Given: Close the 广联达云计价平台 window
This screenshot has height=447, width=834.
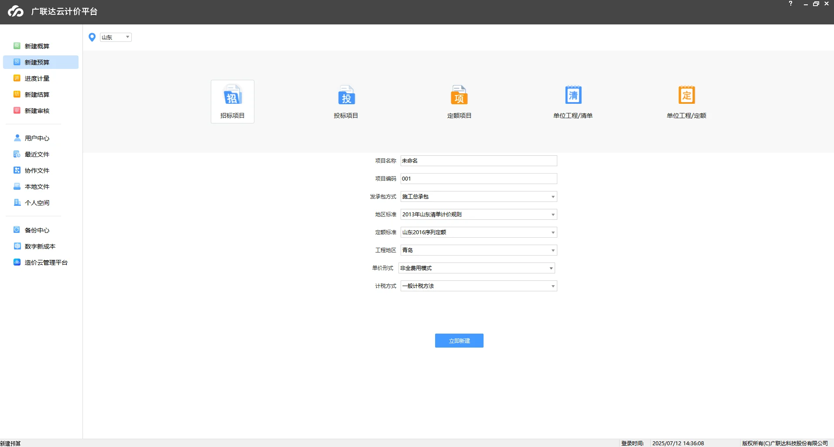Looking at the screenshot, I should tap(827, 4).
